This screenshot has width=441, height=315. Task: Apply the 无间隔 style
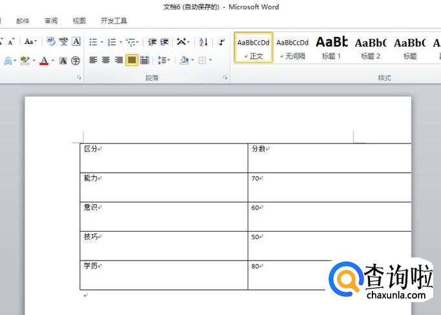292,48
